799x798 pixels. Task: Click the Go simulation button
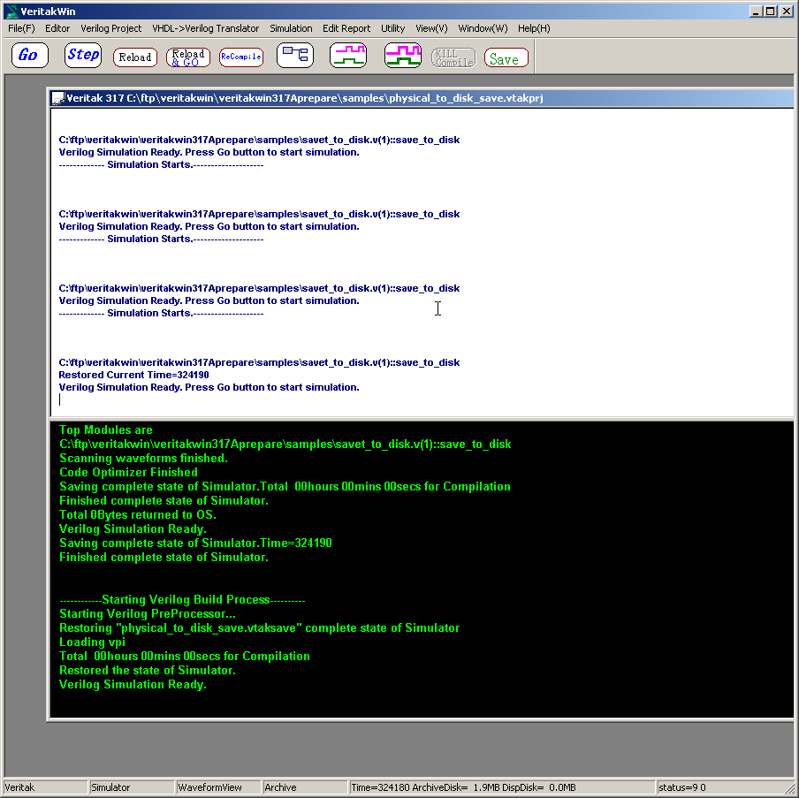[x=29, y=56]
